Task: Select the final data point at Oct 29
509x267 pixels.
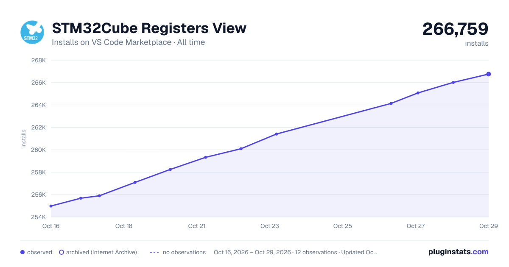Action: [x=489, y=74]
